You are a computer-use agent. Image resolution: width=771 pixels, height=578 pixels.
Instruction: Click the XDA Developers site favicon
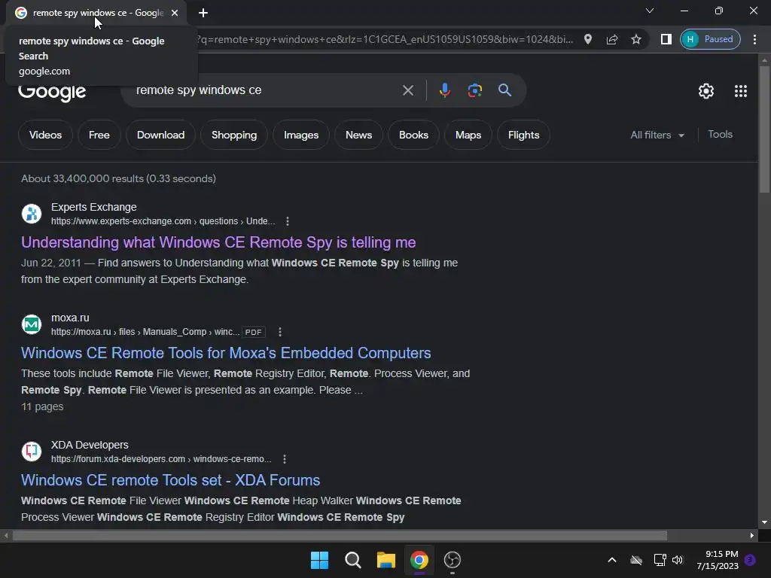point(32,452)
